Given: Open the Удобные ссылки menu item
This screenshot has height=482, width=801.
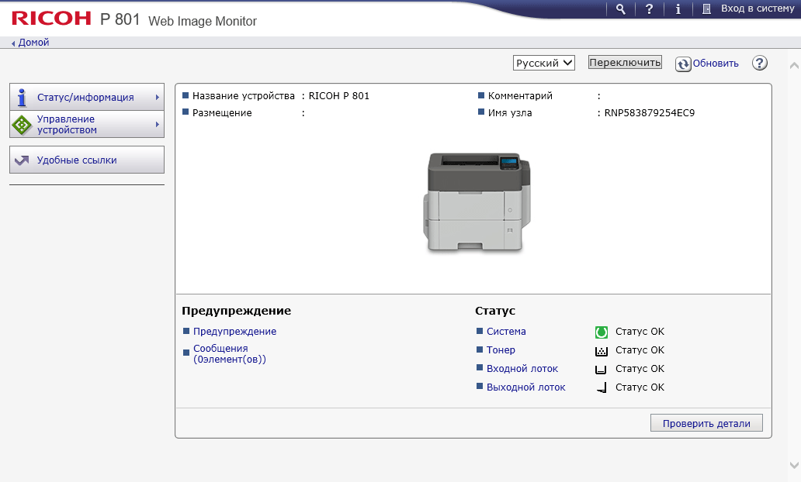Looking at the screenshot, I should (x=87, y=160).
